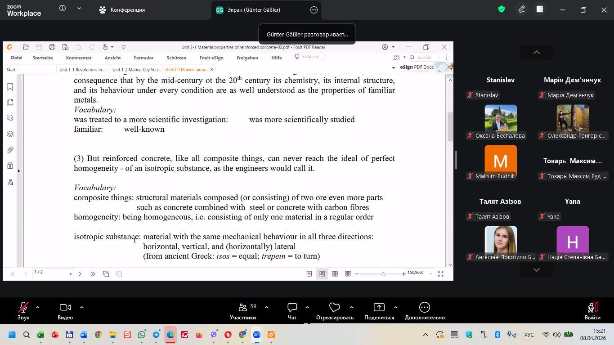Image resolution: width=614 pixels, height=345 pixels.
Task: Open the Kommentar ribbon tab
Action: tap(79, 58)
